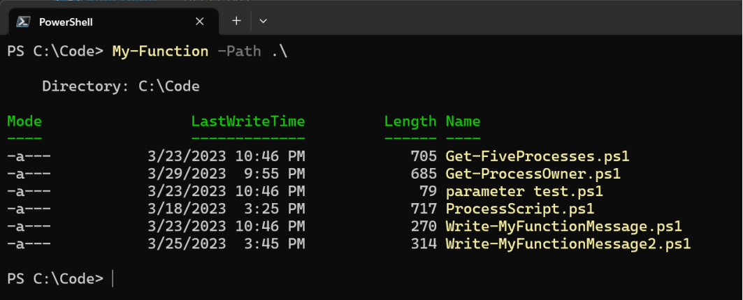This screenshot has width=743, height=300.
Task: Click the ProcessScript.ps1 file name
Action: coord(520,209)
